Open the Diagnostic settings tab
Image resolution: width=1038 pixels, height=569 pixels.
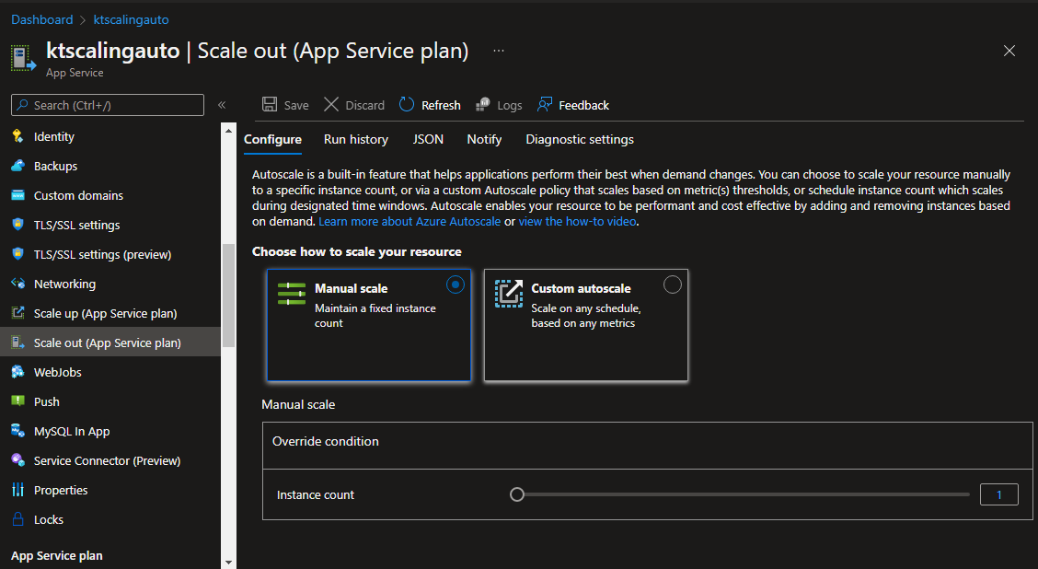(580, 140)
